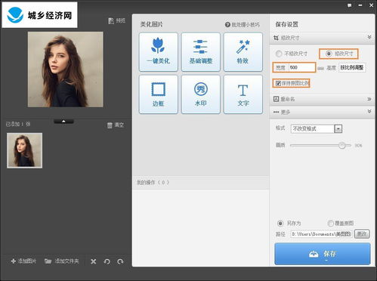Expand the 重命名 rename section

coord(322,99)
